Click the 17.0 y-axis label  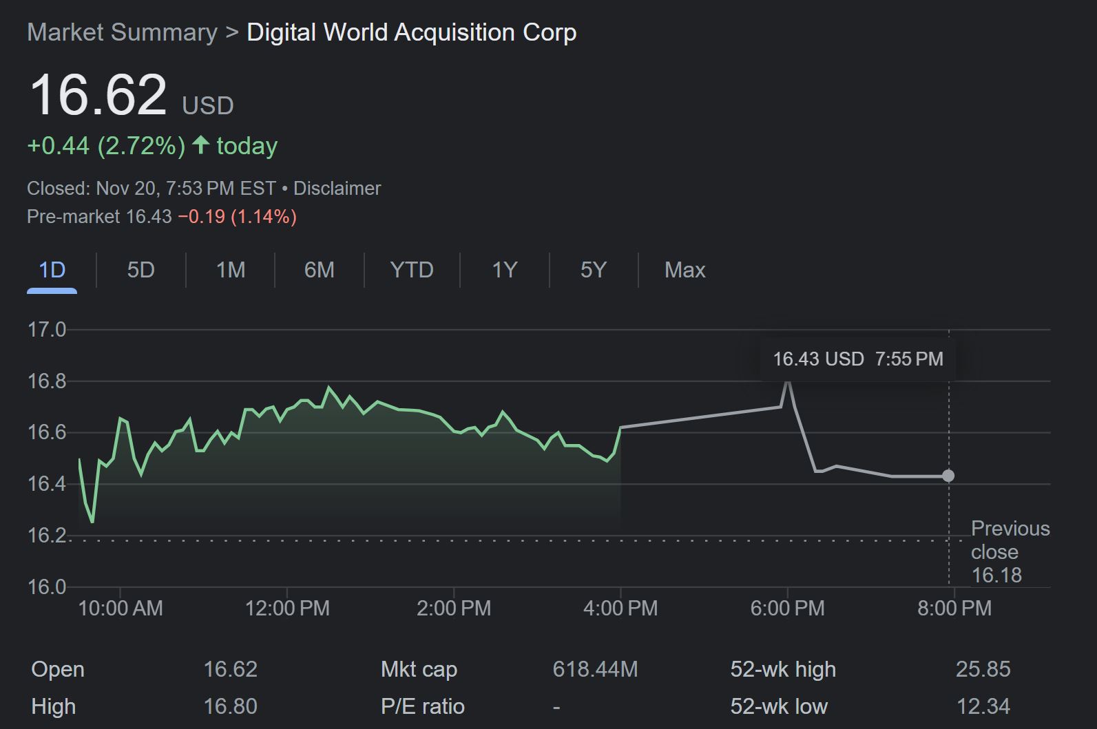(x=47, y=330)
